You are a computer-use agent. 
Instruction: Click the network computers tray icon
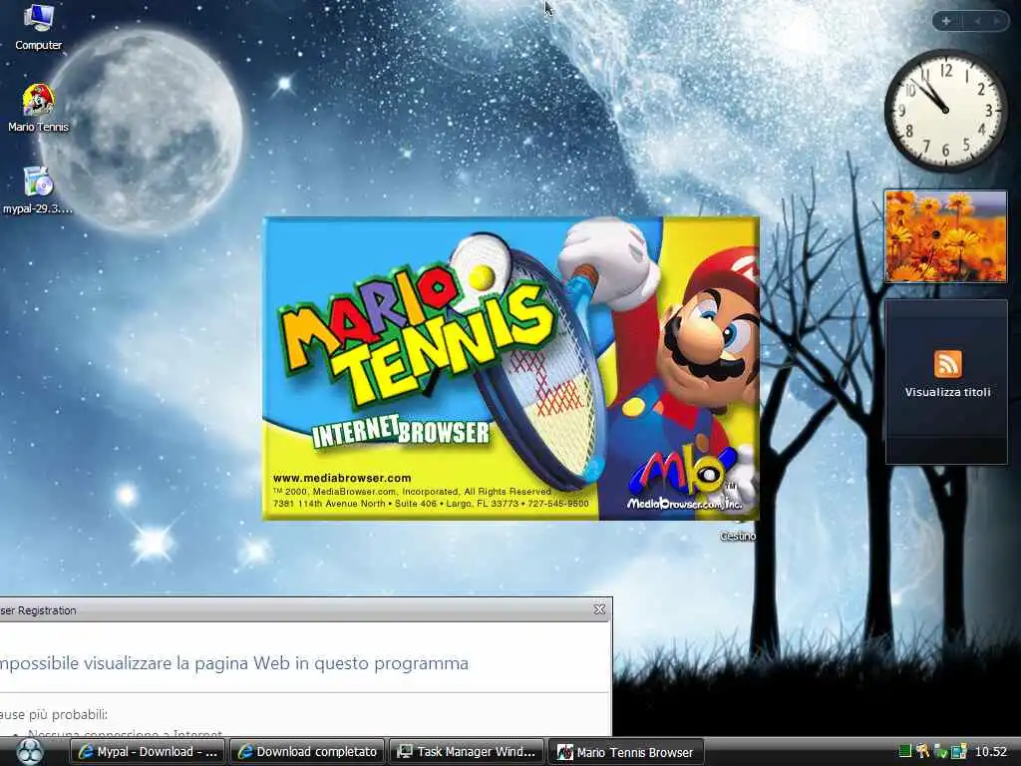click(958, 752)
